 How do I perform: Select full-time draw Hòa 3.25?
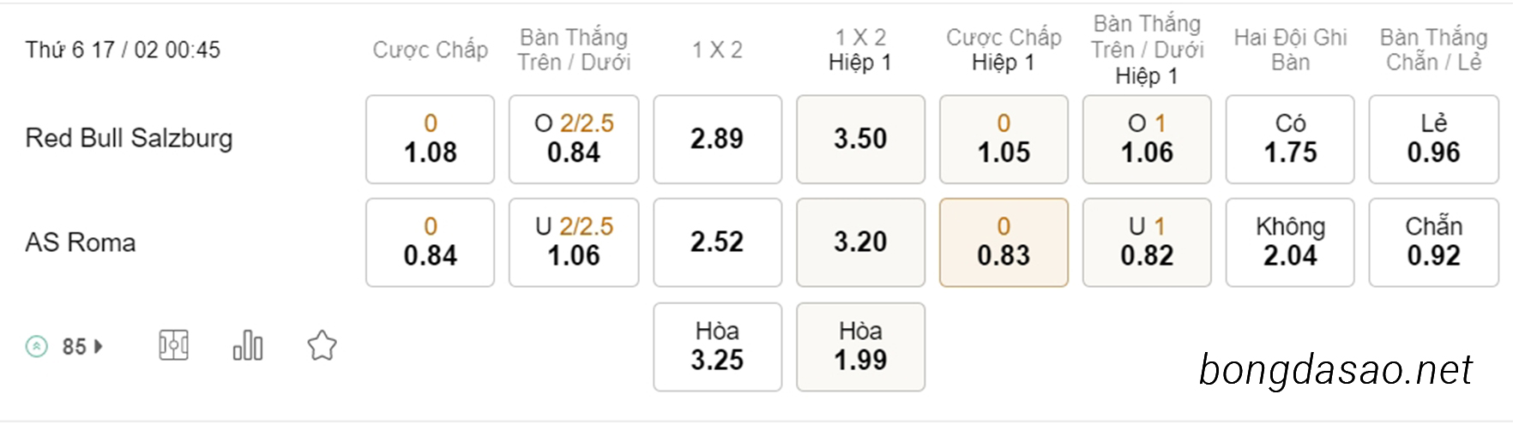point(717,347)
